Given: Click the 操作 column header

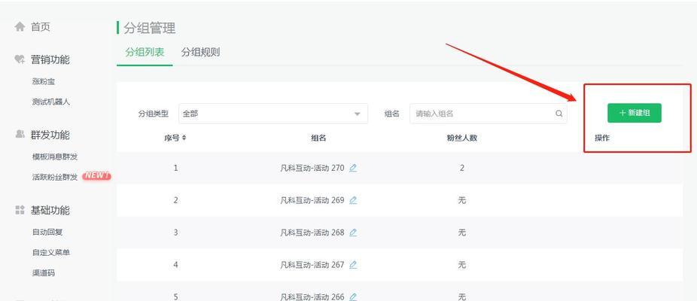Looking at the screenshot, I should pyautogui.click(x=602, y=138).
